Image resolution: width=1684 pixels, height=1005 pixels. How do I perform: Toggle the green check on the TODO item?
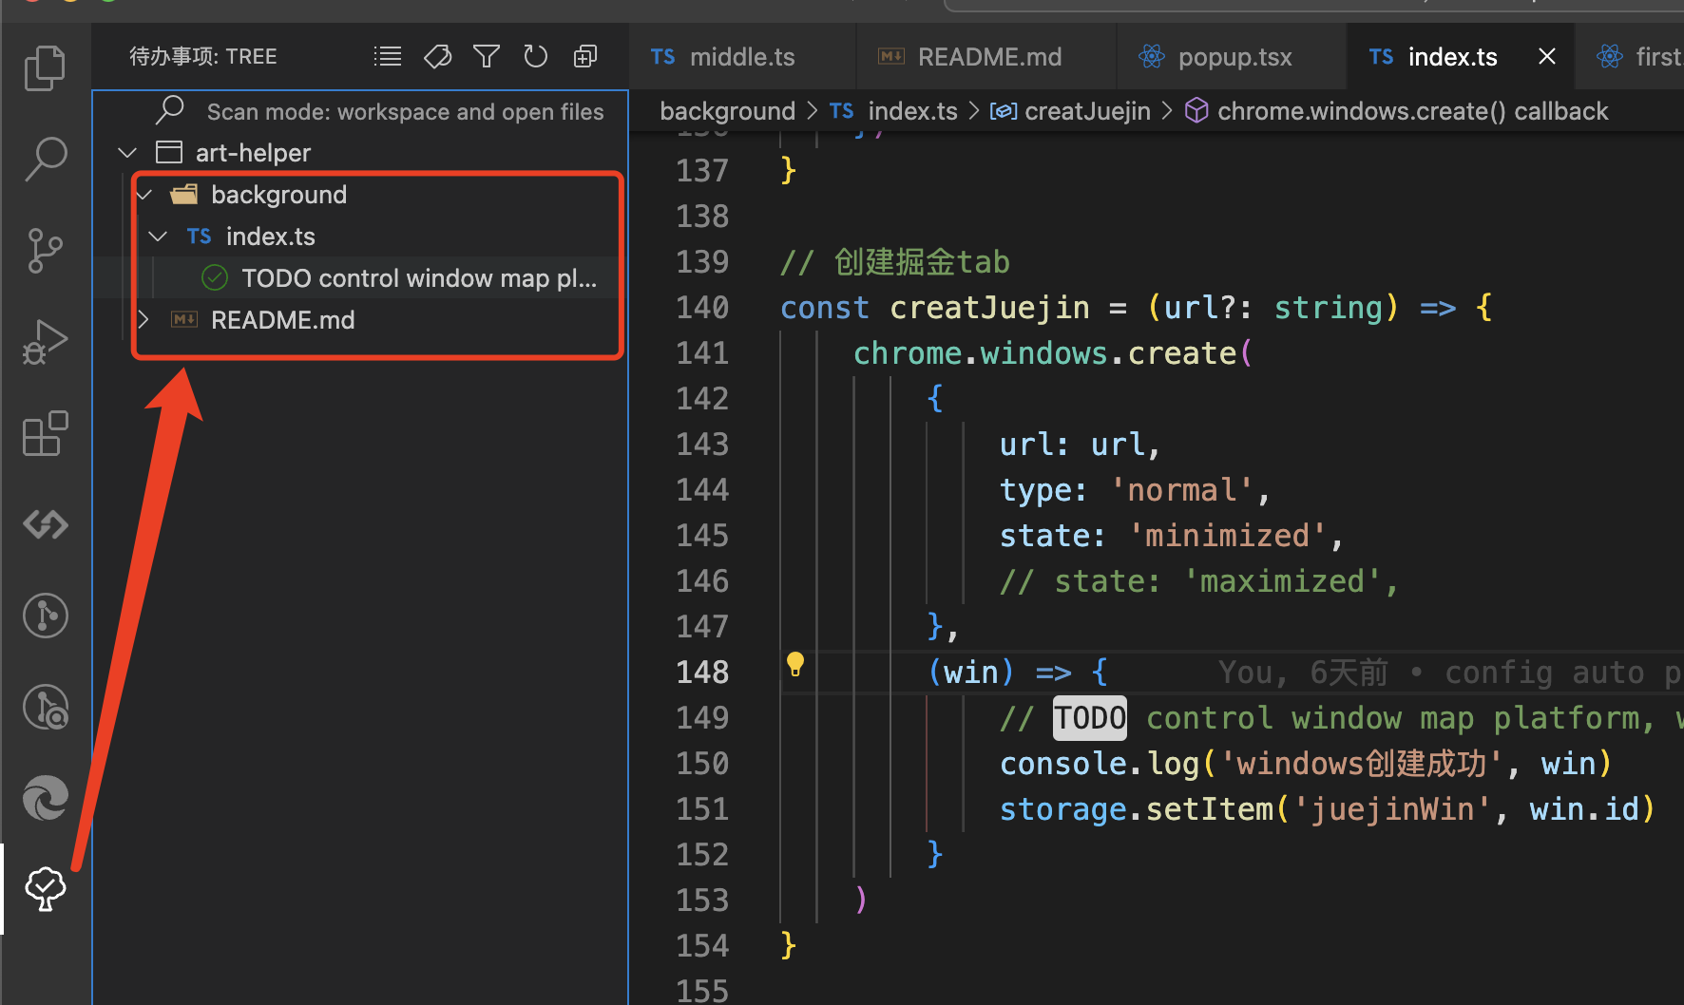point(214,277)
